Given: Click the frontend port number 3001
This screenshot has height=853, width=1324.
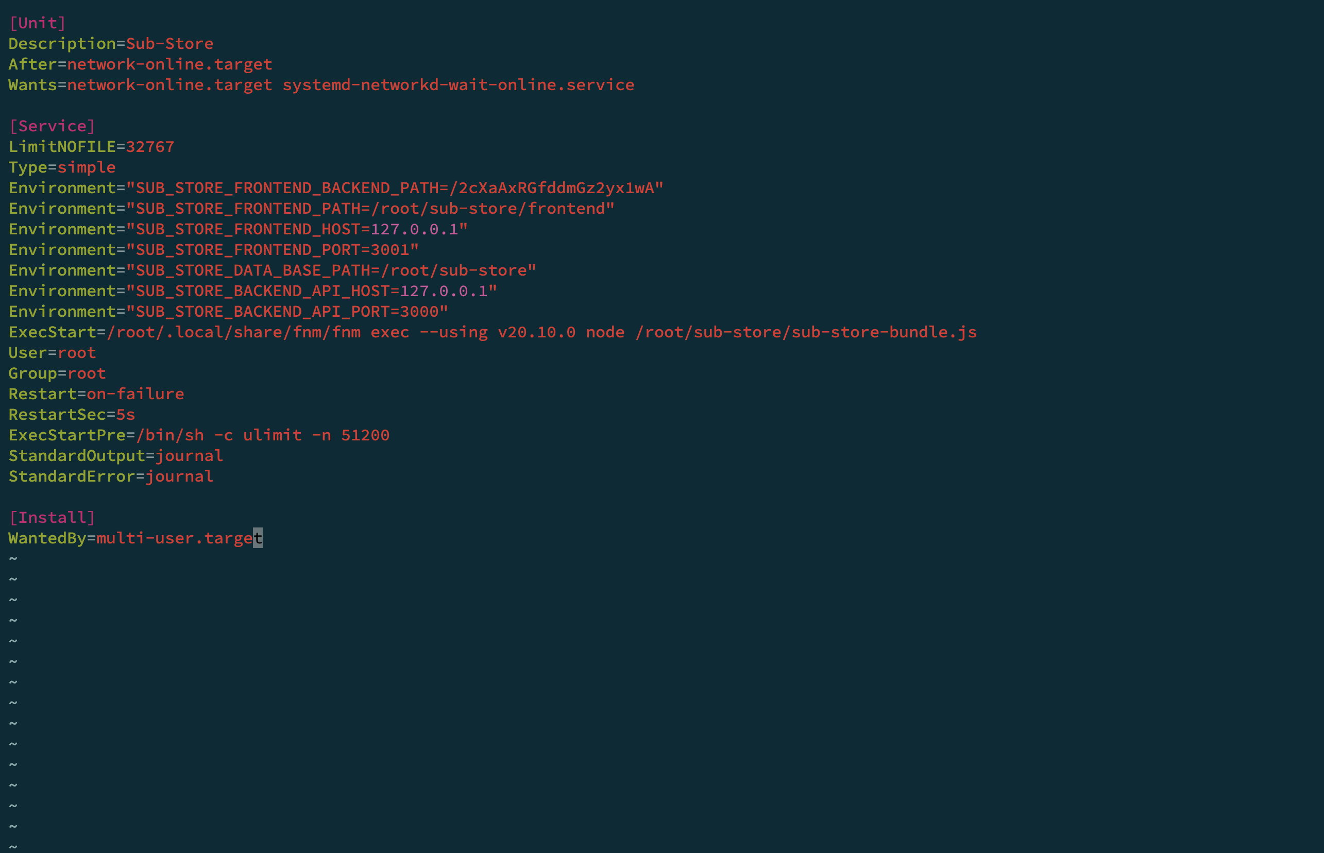Looking at the screenshot, I should [390, 250].
